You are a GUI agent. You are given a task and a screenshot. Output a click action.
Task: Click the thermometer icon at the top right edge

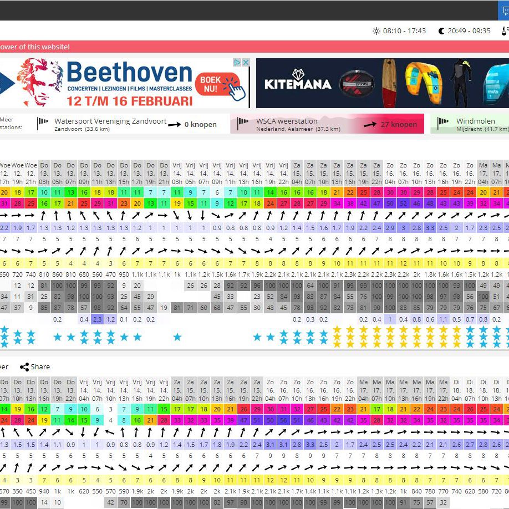tap(505, 31)
